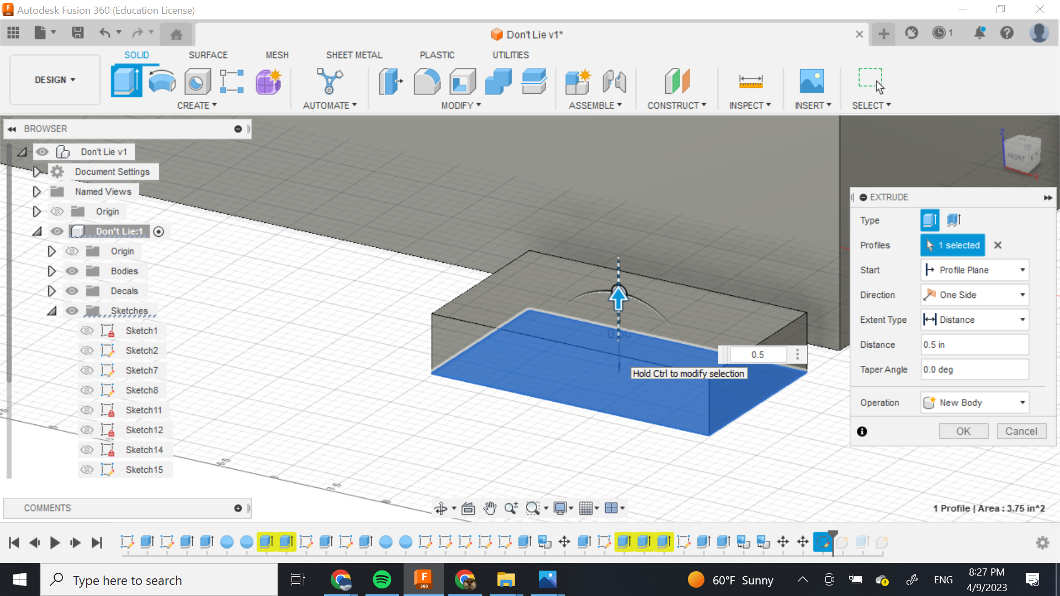Switch to the Surface tab
Image resolution: width=1060 pixels, height=596 pixels.
[208, 55]
